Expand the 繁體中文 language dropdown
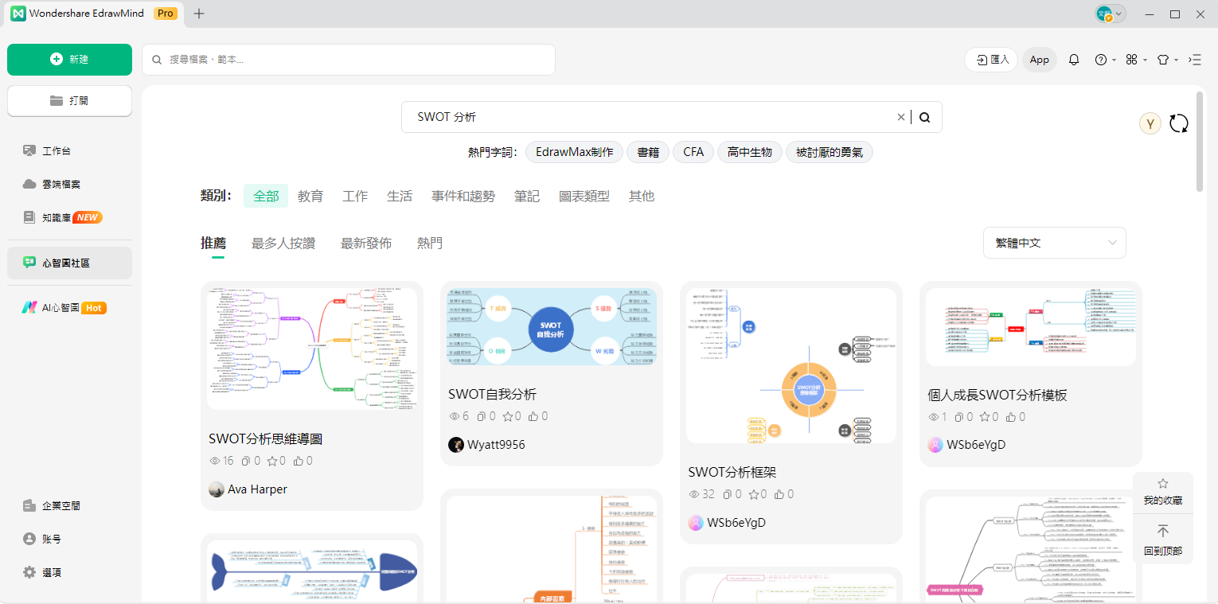The height and width of the screenshot is (604, 1218). tap(1054, 243)
